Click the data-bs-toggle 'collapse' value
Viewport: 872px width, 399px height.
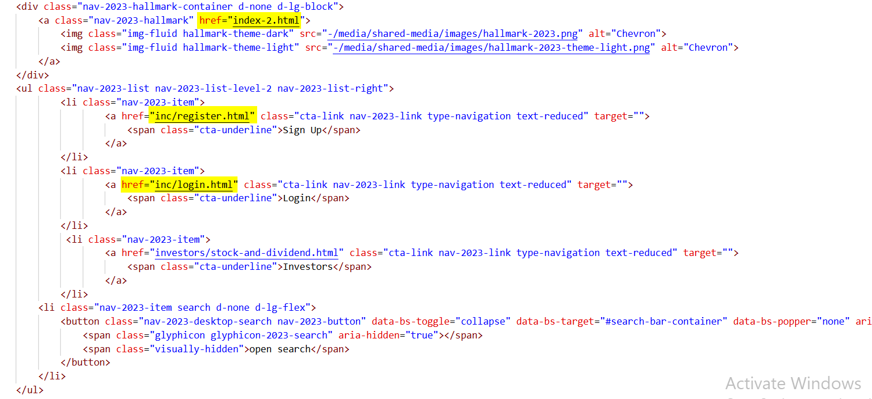pos(484,321)
